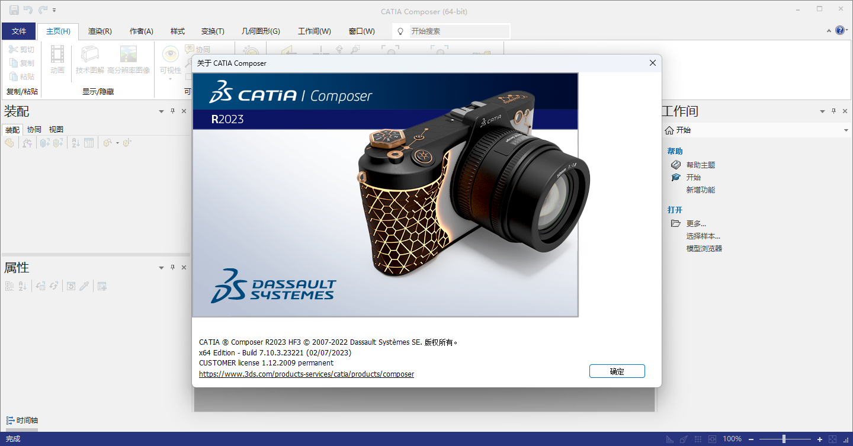The height and width of the screenshot is (446, 853).
Task: Open the 新增功能 link
Action: tap(700, 190)
